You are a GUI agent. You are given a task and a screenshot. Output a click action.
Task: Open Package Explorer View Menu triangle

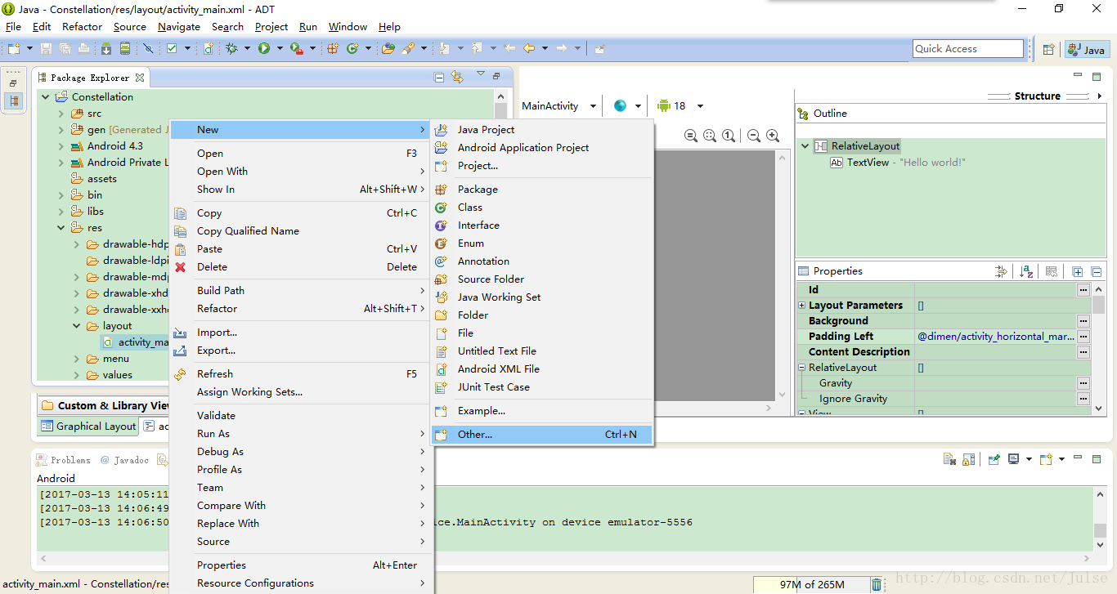click(x=481, y=73)
